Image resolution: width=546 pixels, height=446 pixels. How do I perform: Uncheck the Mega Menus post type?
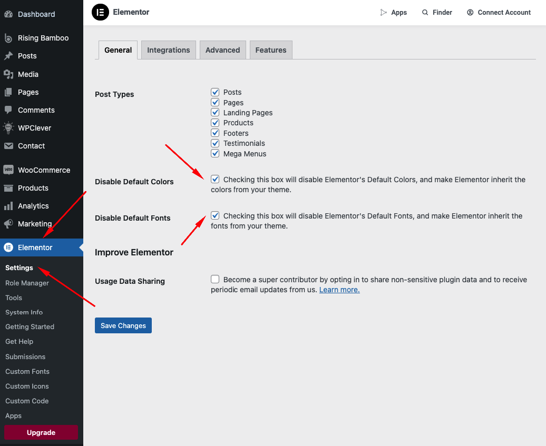(215, 154)
